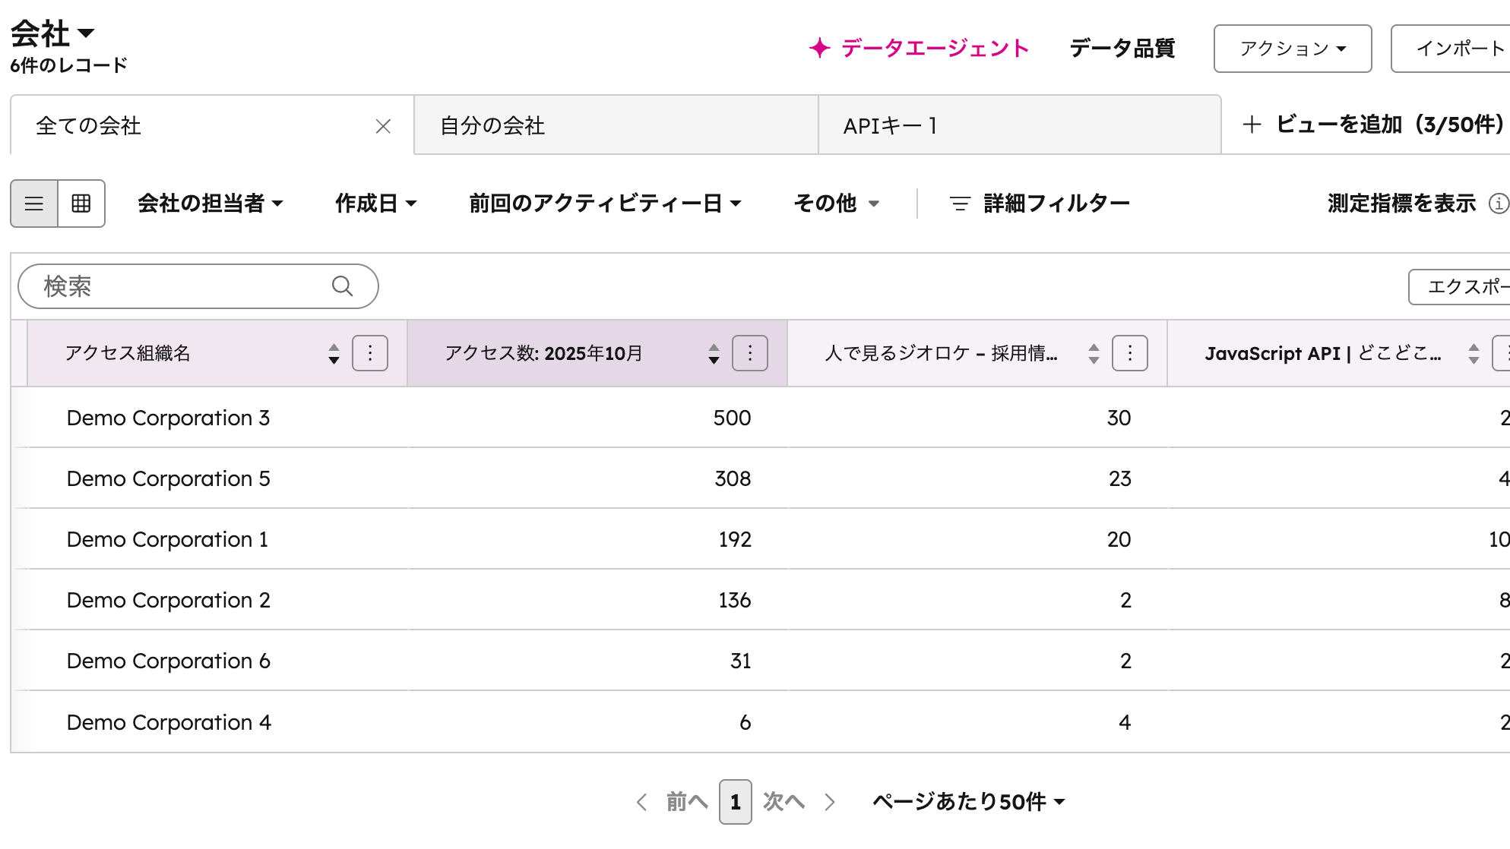Image resolution: width=1510 pixels, height=849 pixels.
Task: Open 詳細フィルター panel
Action: click(x=1040, y=204)
